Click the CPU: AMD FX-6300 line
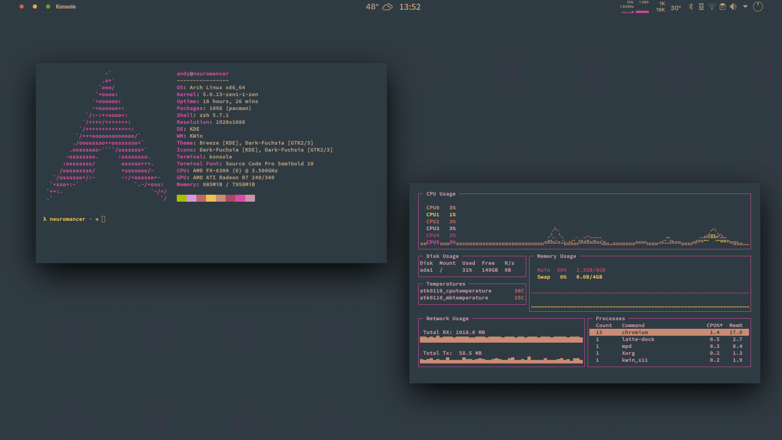This screenshot has height=440, width=782. point(227,171)
